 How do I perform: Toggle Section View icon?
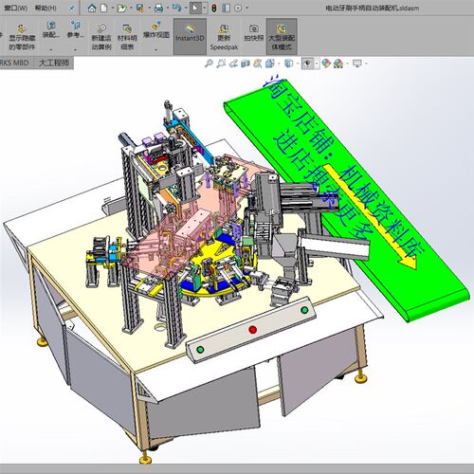246,64
